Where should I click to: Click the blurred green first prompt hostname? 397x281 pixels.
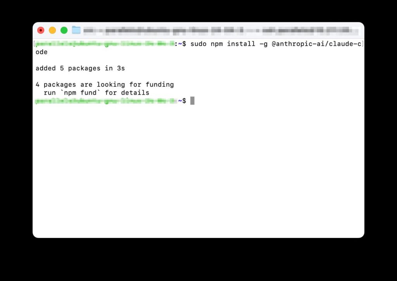[105, 44]
